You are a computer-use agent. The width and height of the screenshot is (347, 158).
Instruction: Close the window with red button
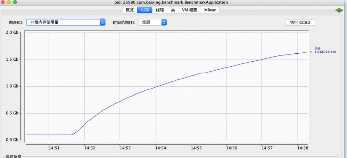[x=3, y=2]
